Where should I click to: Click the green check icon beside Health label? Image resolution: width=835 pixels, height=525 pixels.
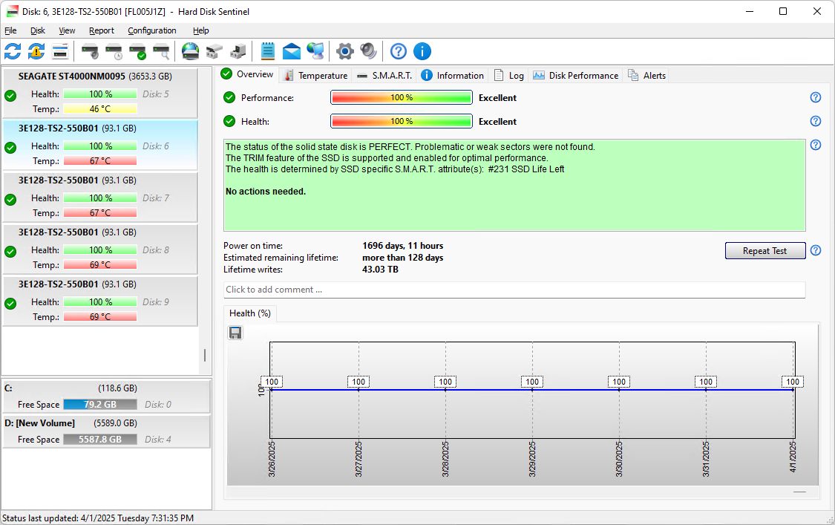229,121
